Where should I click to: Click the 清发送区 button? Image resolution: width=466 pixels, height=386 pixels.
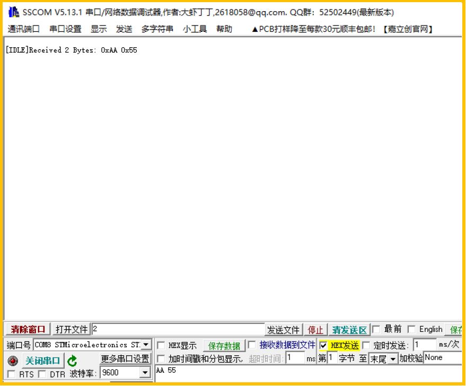click(349, 330)
